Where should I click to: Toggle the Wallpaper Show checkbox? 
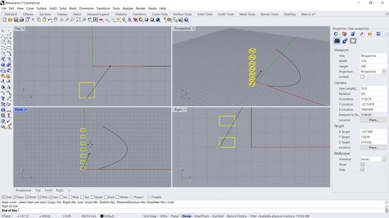[x=362, y=164]
